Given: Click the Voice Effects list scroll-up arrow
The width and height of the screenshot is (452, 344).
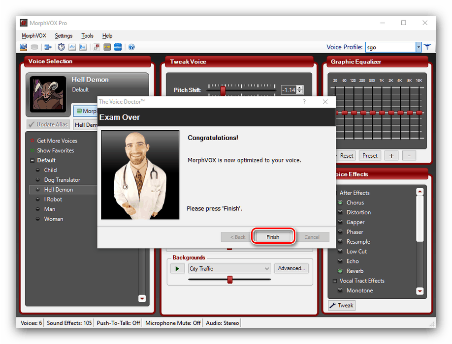Looking at the screenshot, I should pyautogui.click(x=420, y=192).
